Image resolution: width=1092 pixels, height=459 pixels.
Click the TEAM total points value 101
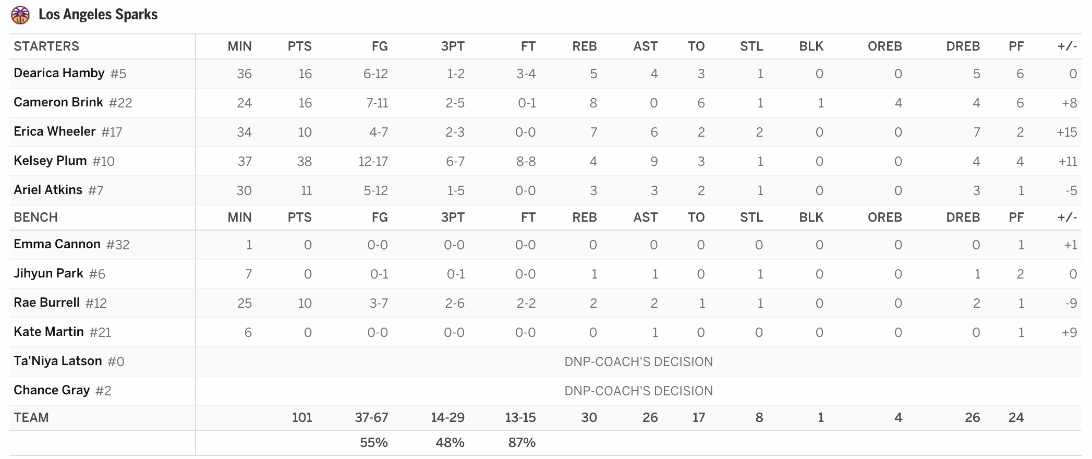tap(302, 417)
